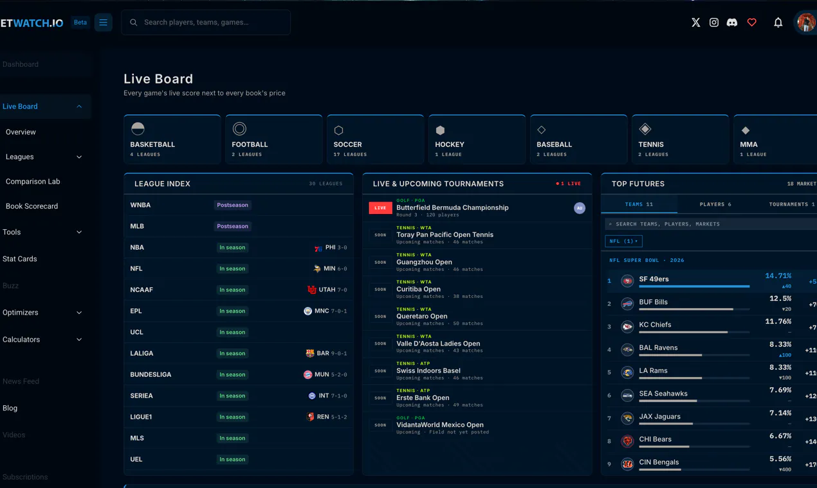
Task: Click the AU badge on Butterfield Bermuda Championship
Action: [x=580, y=208]
